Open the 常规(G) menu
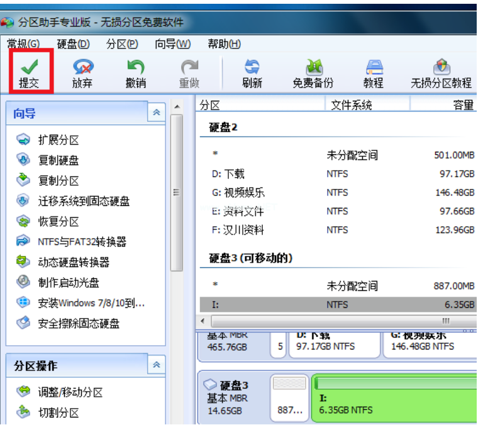 (23, 44)
